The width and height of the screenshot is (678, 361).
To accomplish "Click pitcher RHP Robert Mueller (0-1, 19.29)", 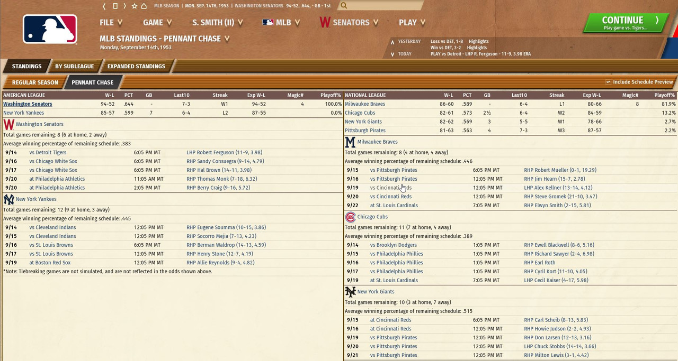I will (x=560, y=170).
